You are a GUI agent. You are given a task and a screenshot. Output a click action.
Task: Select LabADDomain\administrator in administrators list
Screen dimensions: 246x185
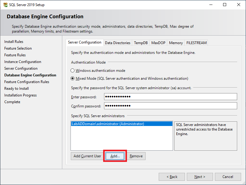107,124
